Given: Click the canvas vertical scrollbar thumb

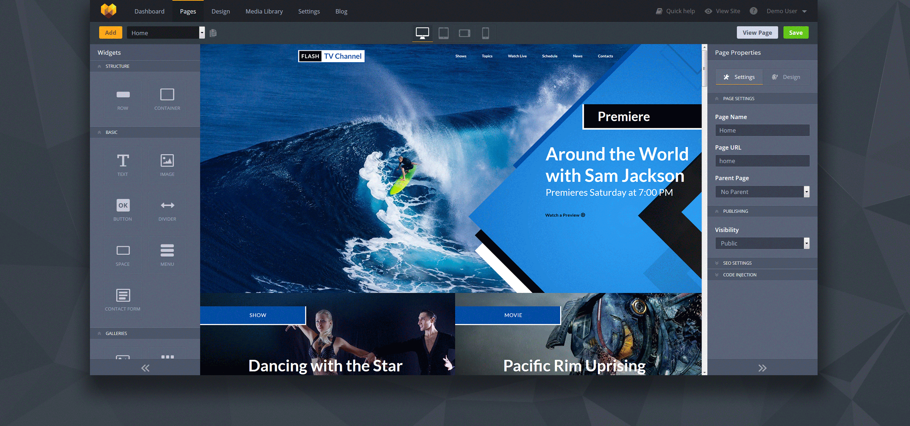Looking at the screenshot, I should [704, 69].
